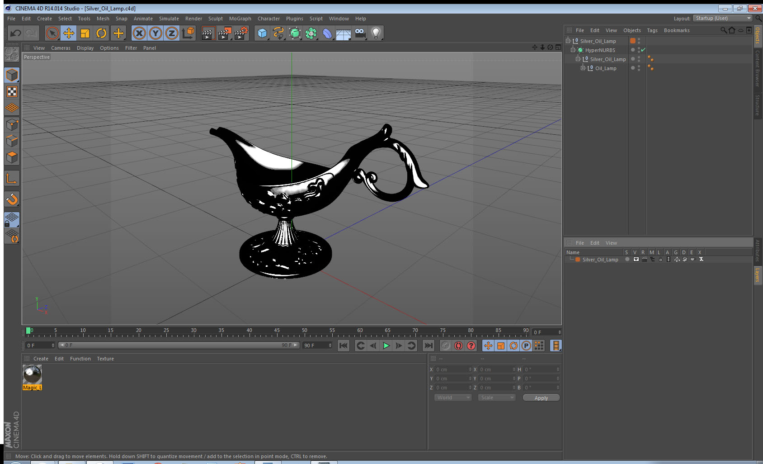763x464 pixels.
Task: Open the Layout dropdown Startup (User)
Action: coord(723,18)
